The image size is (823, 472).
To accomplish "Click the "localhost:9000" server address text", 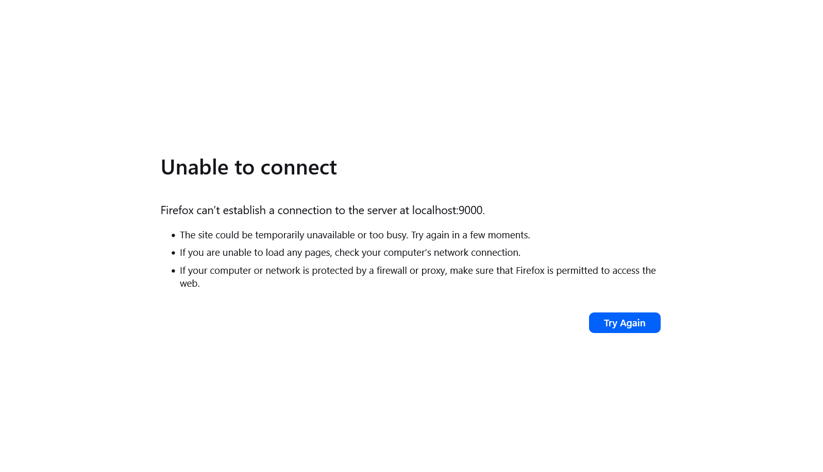I will tap(447, 210).
